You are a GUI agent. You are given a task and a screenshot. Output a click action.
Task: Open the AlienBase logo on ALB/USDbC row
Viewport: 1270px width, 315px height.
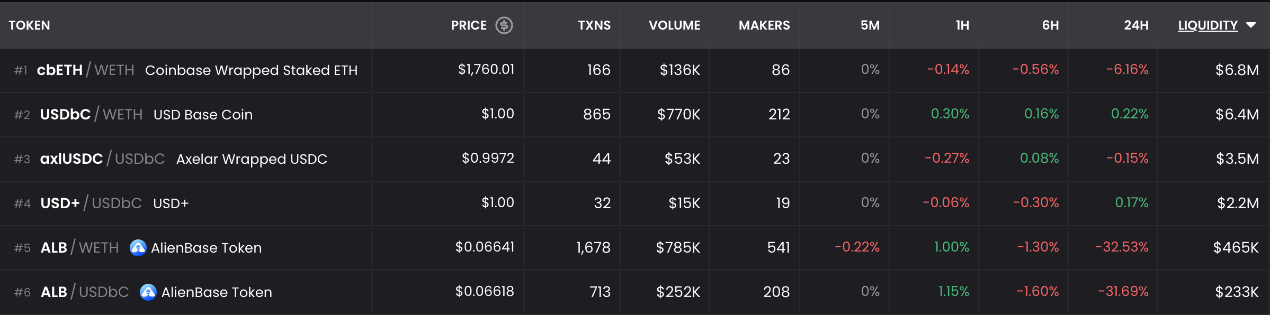148,292
